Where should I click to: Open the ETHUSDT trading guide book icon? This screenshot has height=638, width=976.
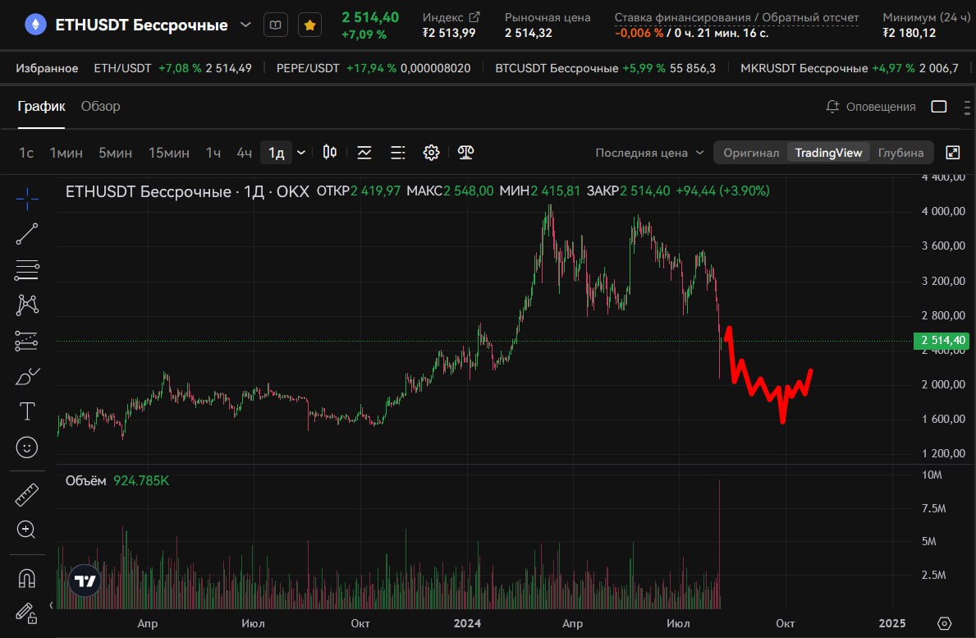pos(275,25)
